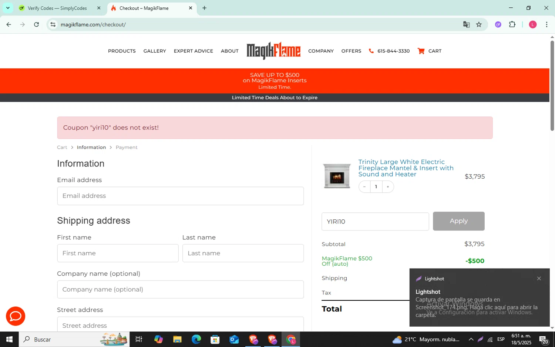555x347 pixels.
Task: Open the GALLERY menu item
Action: click(155, 51)
